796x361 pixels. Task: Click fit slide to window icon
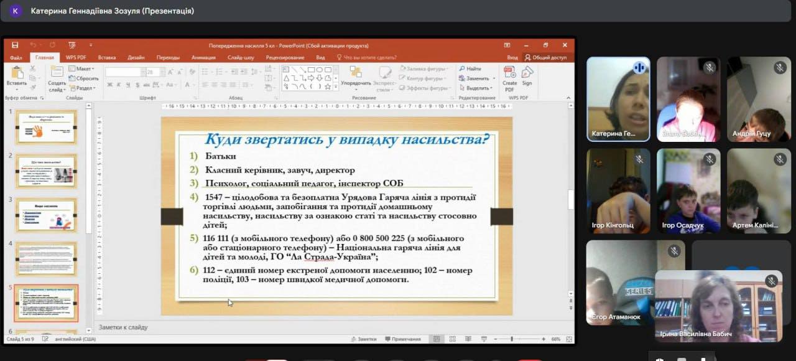point(567,339)
